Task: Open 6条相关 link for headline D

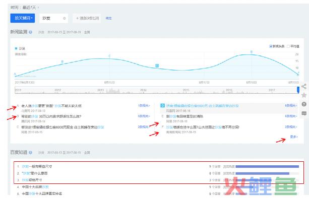Action: (291, 106)
